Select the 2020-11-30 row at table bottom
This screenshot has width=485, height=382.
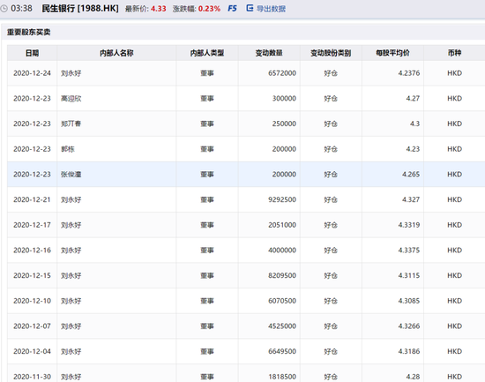(x=246, y=375)
